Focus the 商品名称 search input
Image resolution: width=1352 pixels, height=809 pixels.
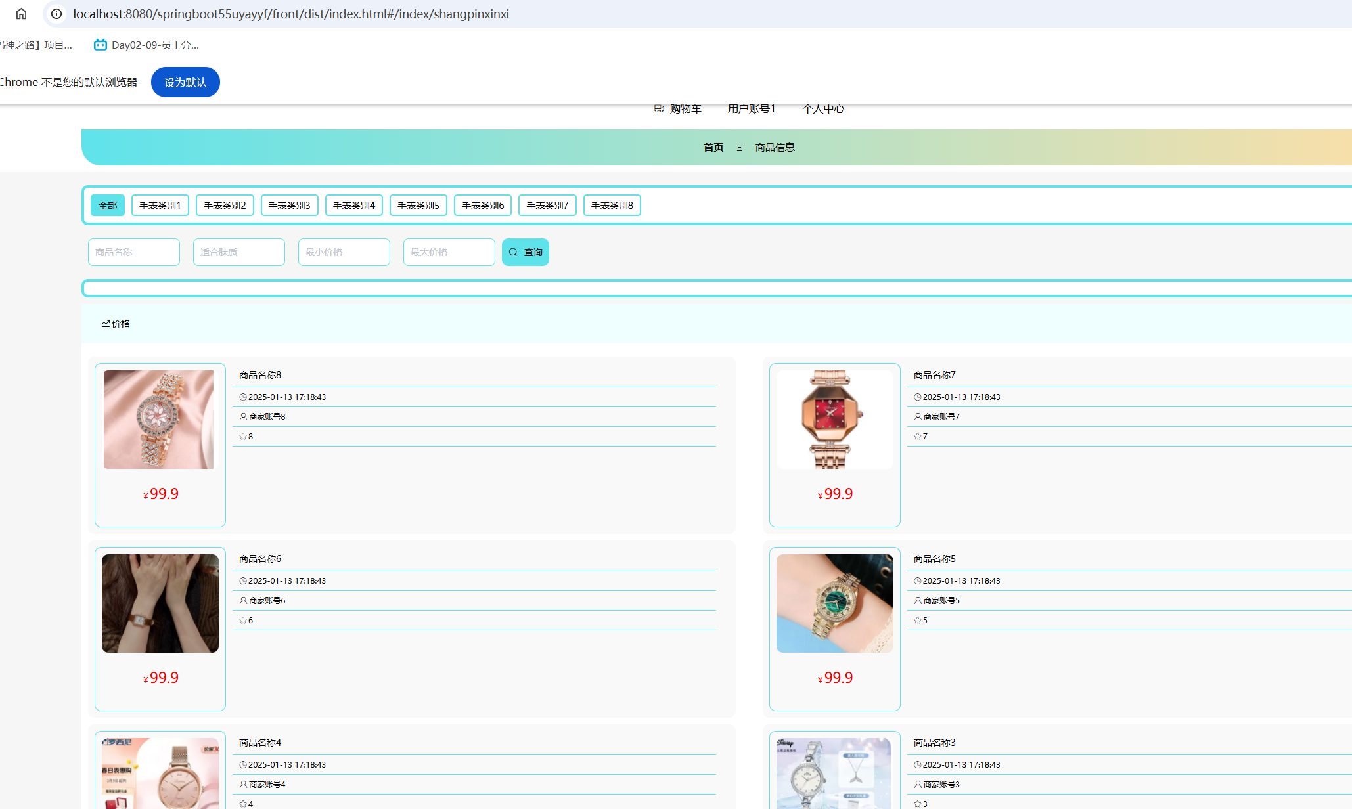click(x=134, y=252)
